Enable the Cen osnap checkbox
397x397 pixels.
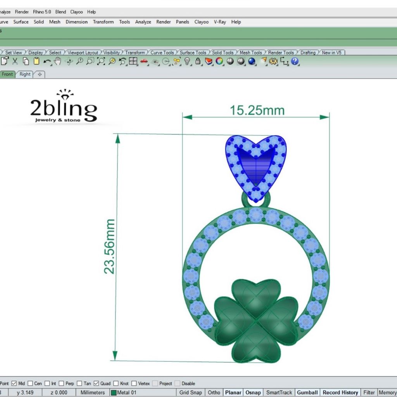pyautogui.click(x=30, y=383)
